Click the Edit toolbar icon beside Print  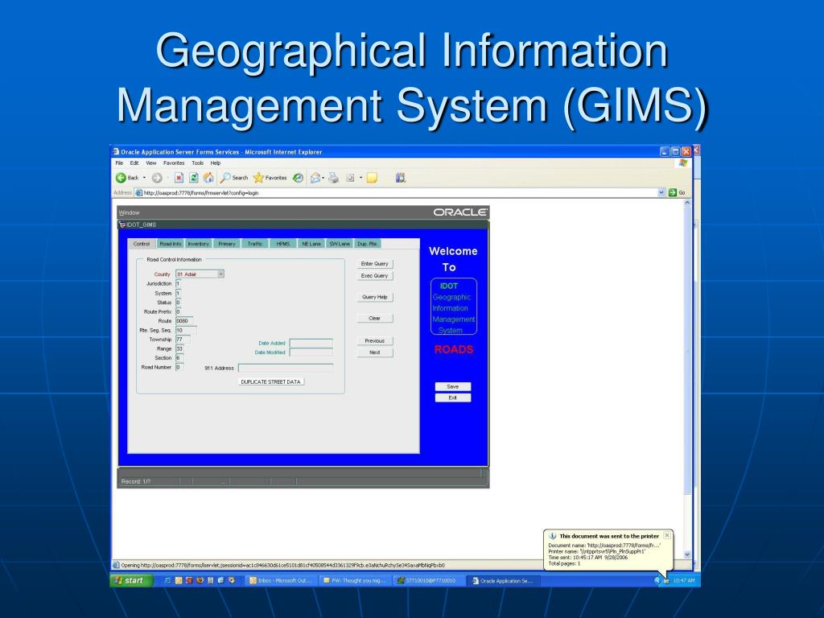pyautogui.click(x=350, y=178)
